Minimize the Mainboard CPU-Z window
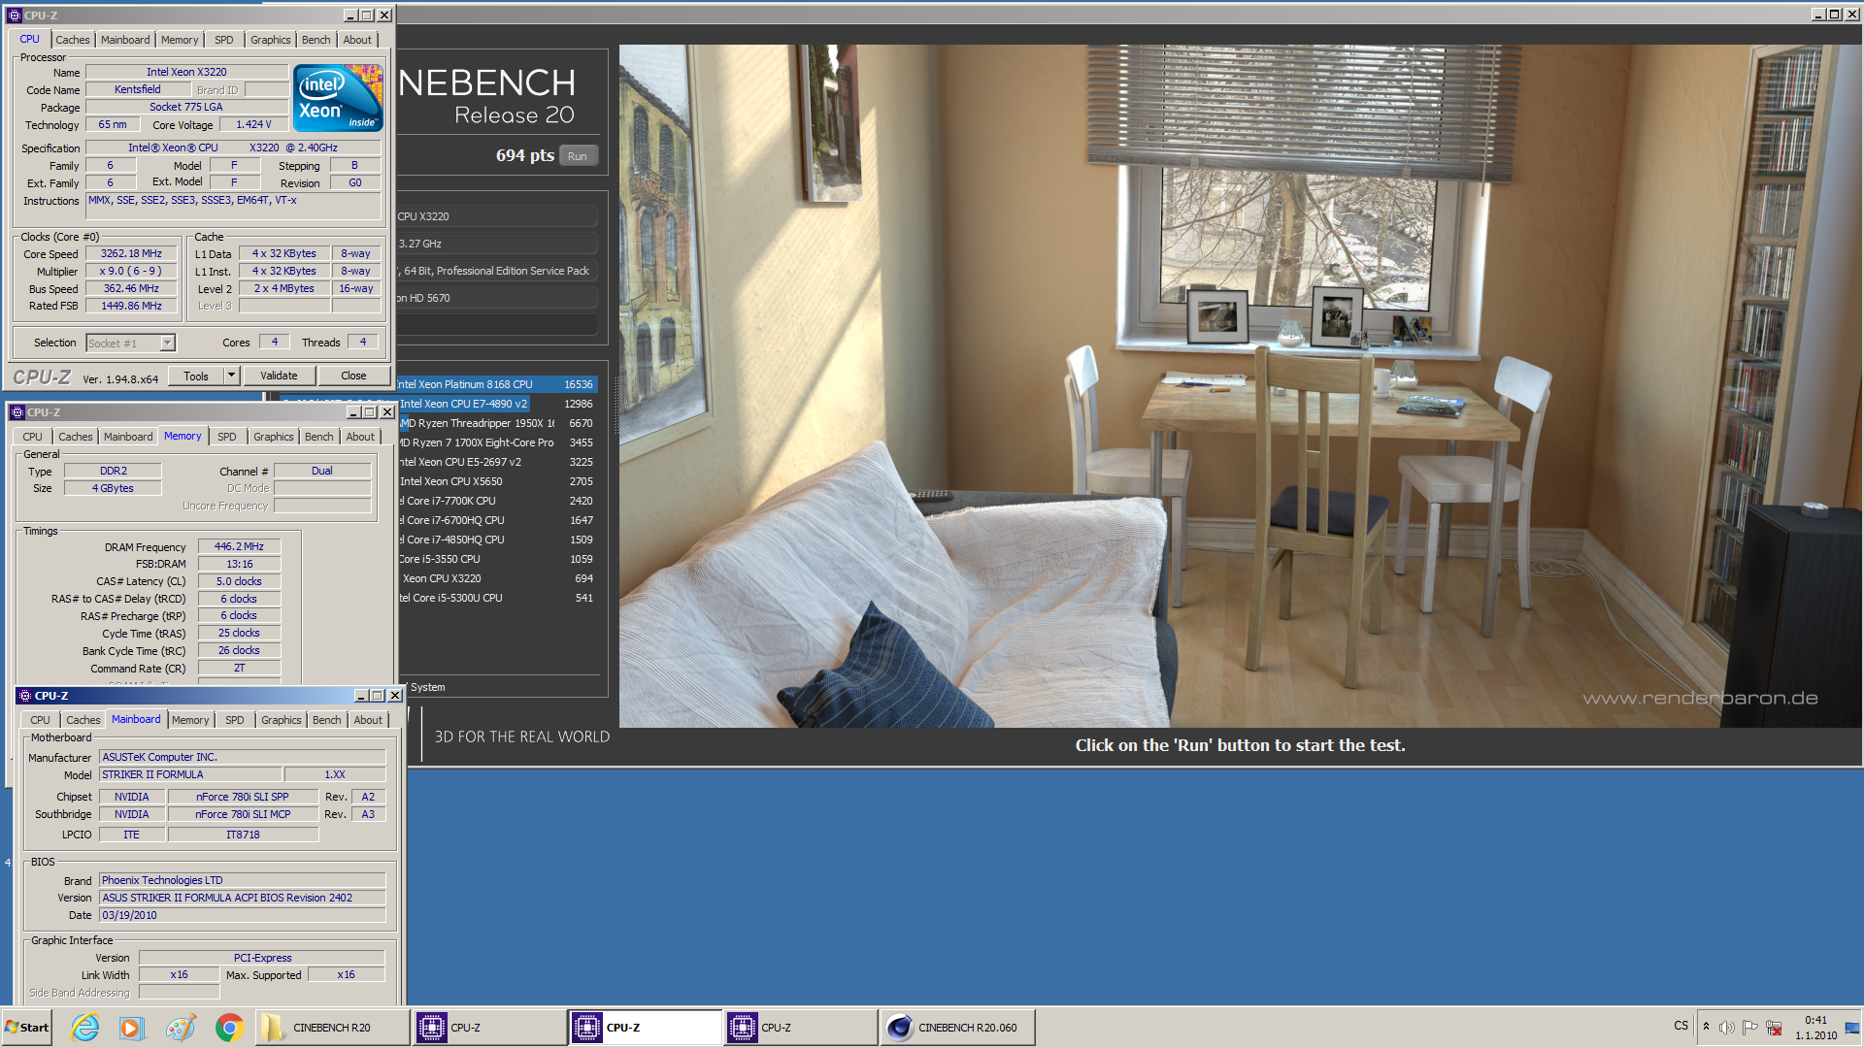Image resolution: width=1864 pixels, height=1048 pixels. point(361,696)
